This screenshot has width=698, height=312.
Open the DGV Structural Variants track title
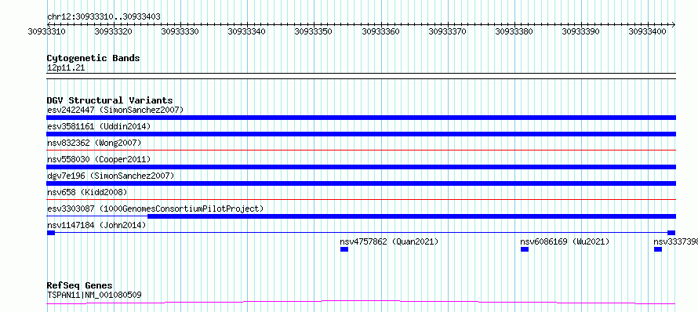click(x=110, y=100)
